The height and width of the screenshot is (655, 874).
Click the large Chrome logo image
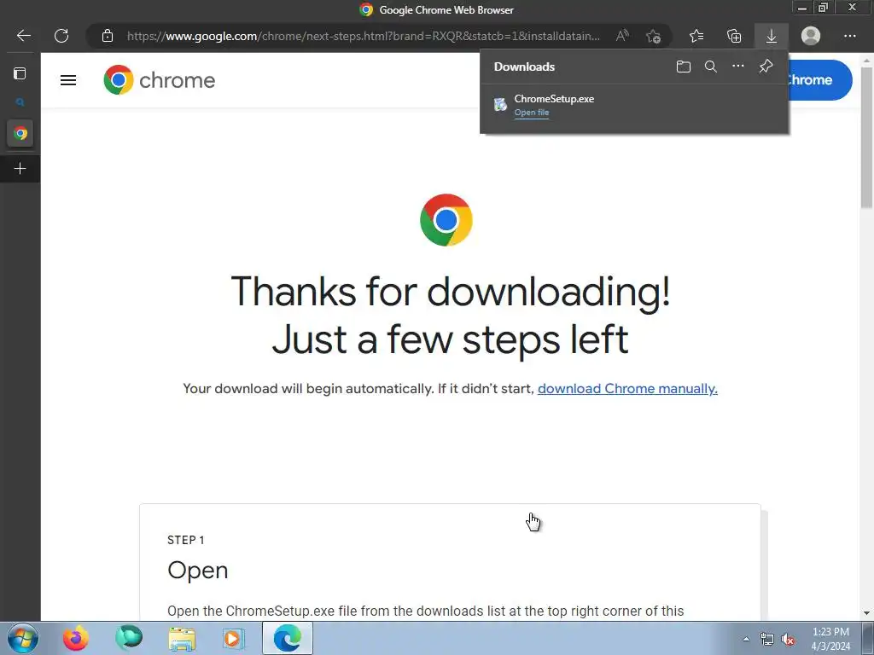click(x=446, y=220)
